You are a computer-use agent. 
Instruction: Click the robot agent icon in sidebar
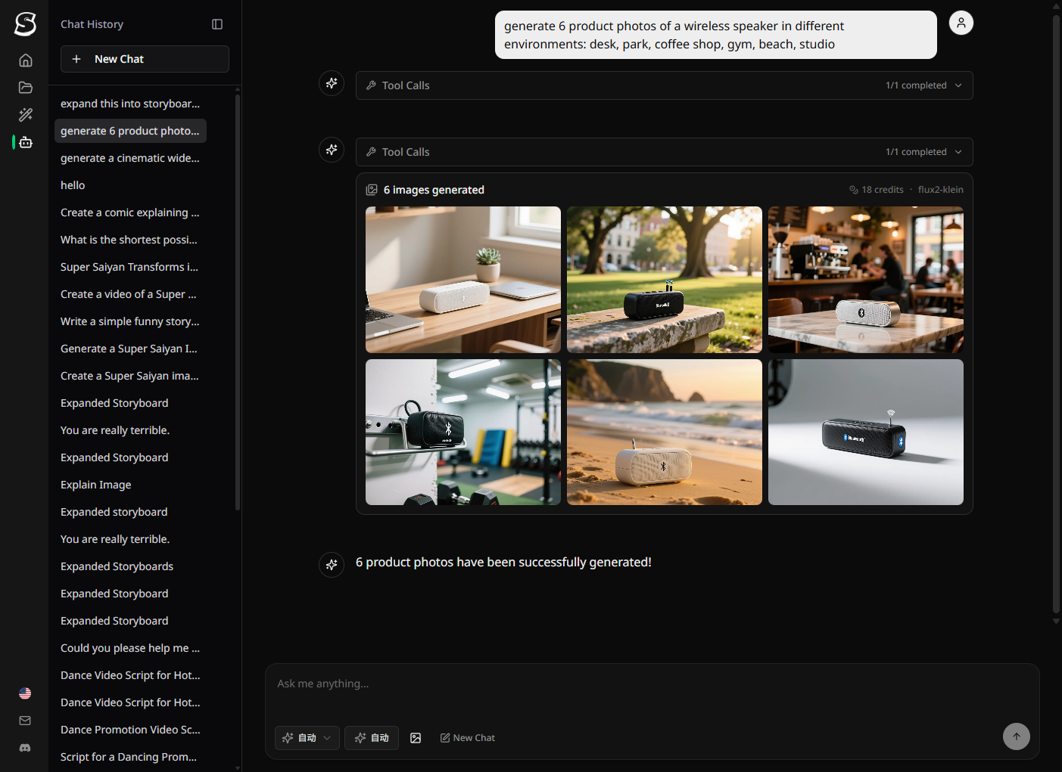pos(26,142)
